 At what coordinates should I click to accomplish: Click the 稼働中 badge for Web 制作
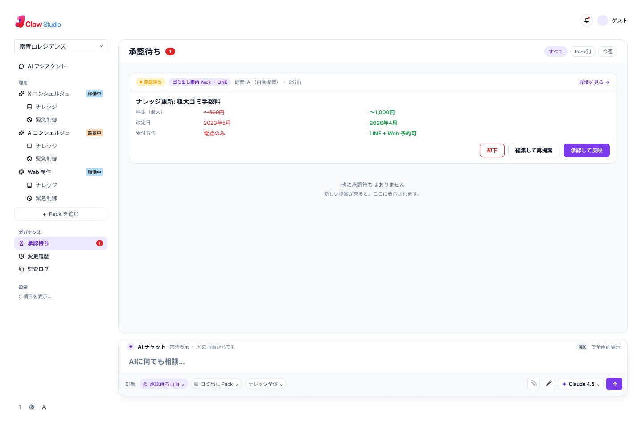[x=95, y=172]
